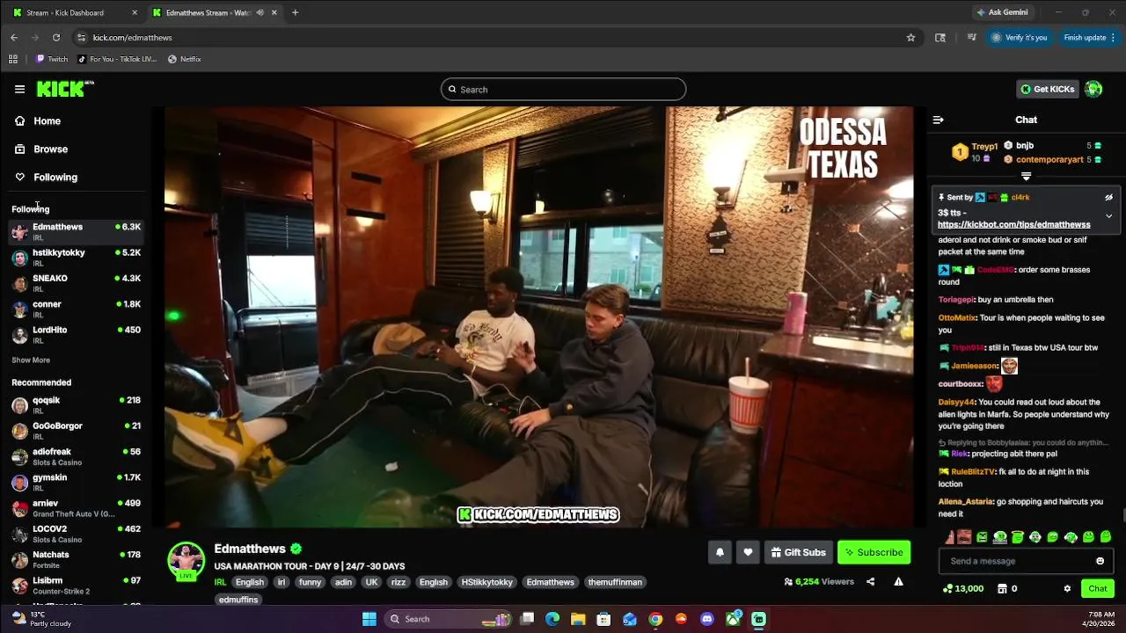Open Xbox app from the taskbar

[733, 619]
